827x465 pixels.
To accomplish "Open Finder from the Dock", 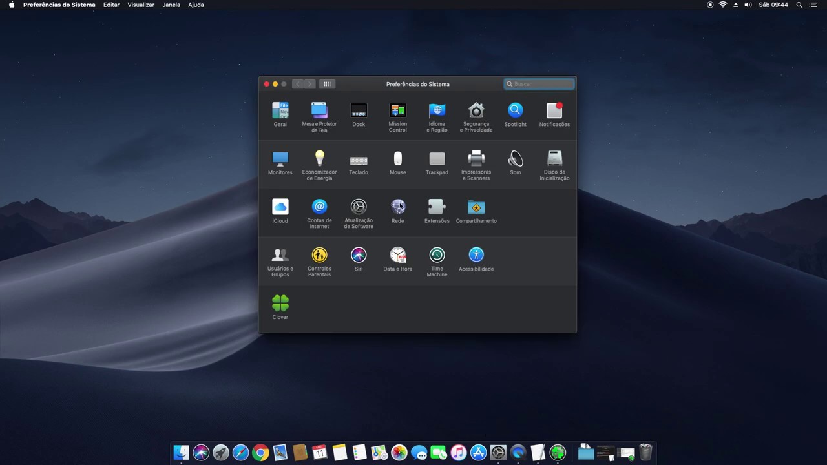I will point(181,453).
